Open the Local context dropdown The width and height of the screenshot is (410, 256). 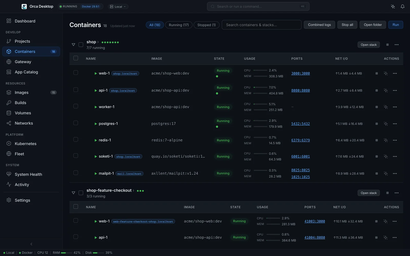coord(118,7)
